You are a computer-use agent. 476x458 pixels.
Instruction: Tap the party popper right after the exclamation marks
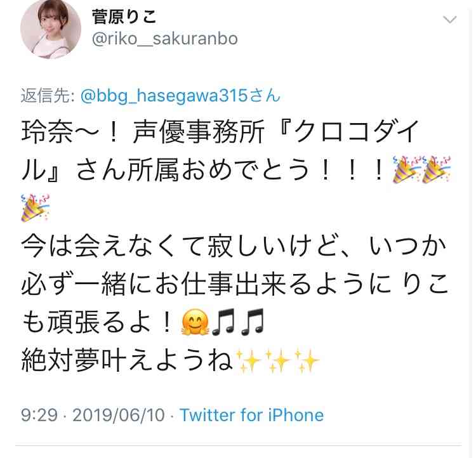click(x=407, y=169)
